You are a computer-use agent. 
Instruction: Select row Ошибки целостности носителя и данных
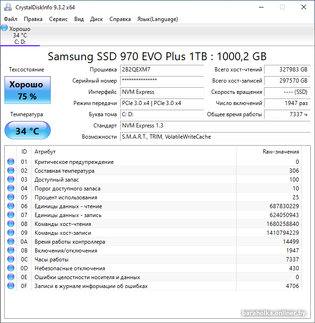click(153, 277)
